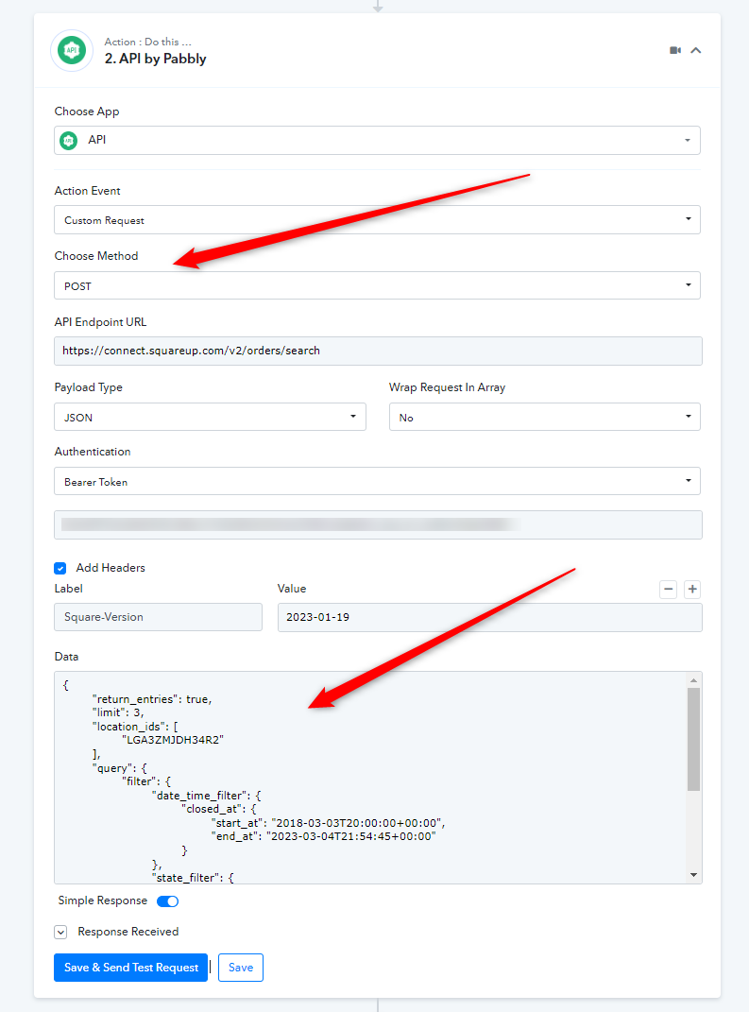Screen dimensions: 749x1012
Task: Click the "Action : Do this ..." text
Action: pos(147,42)
